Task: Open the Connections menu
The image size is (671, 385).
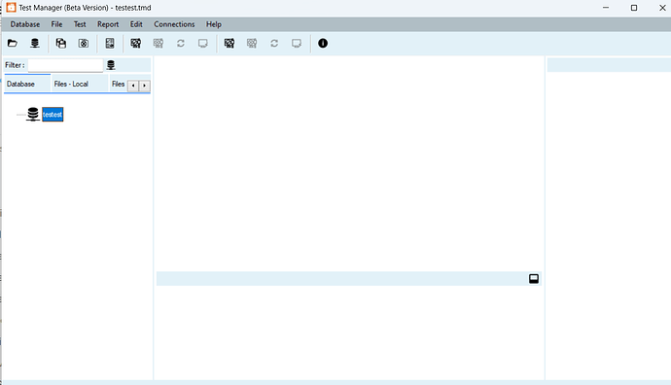Action: point(174,24)
